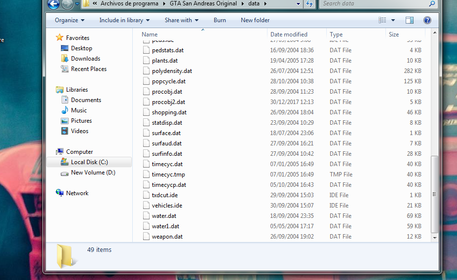Open the recent pages dropdown arrow
The image size is (457, 280).
pyautogui.click(x=77, y=4)
